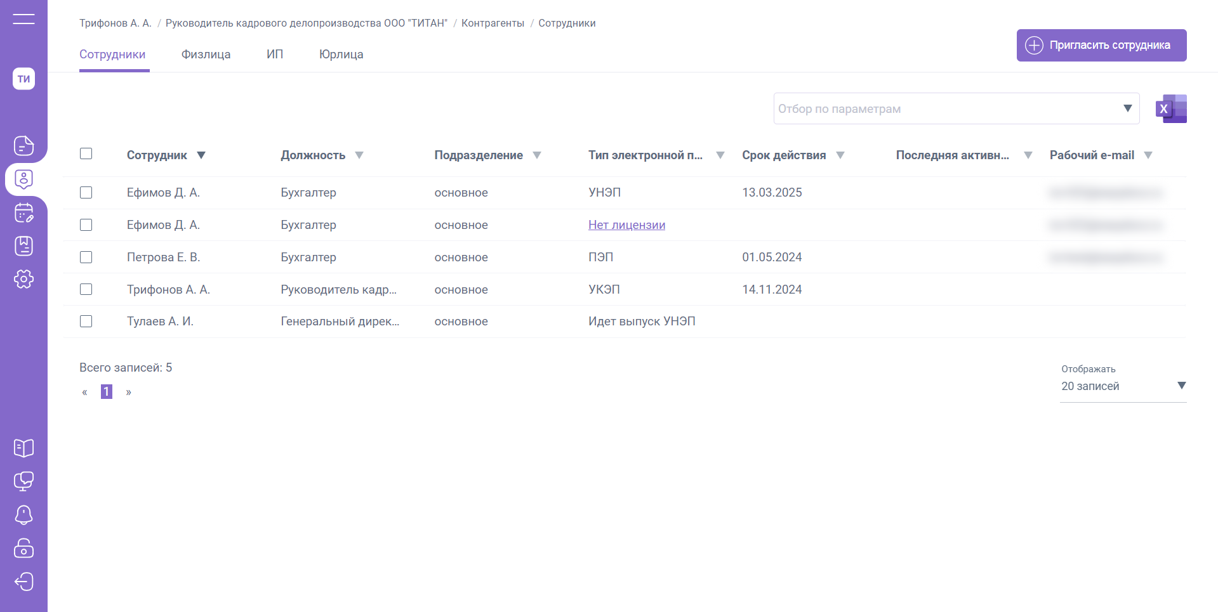
Task: Open the Отбор по параметрам dropdown
Action: point(956,109)
